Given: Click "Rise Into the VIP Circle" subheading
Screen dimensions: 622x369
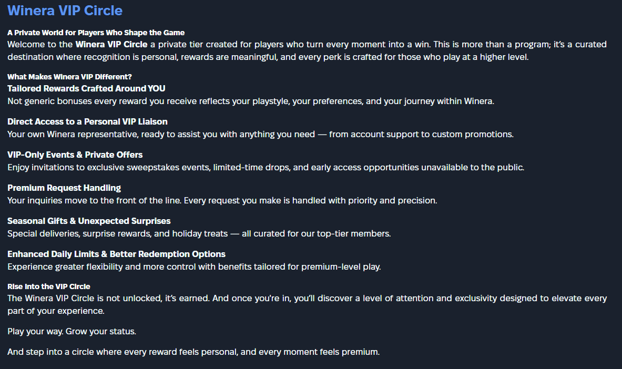Looking at the screenshot, I should (x=49, y=286).
